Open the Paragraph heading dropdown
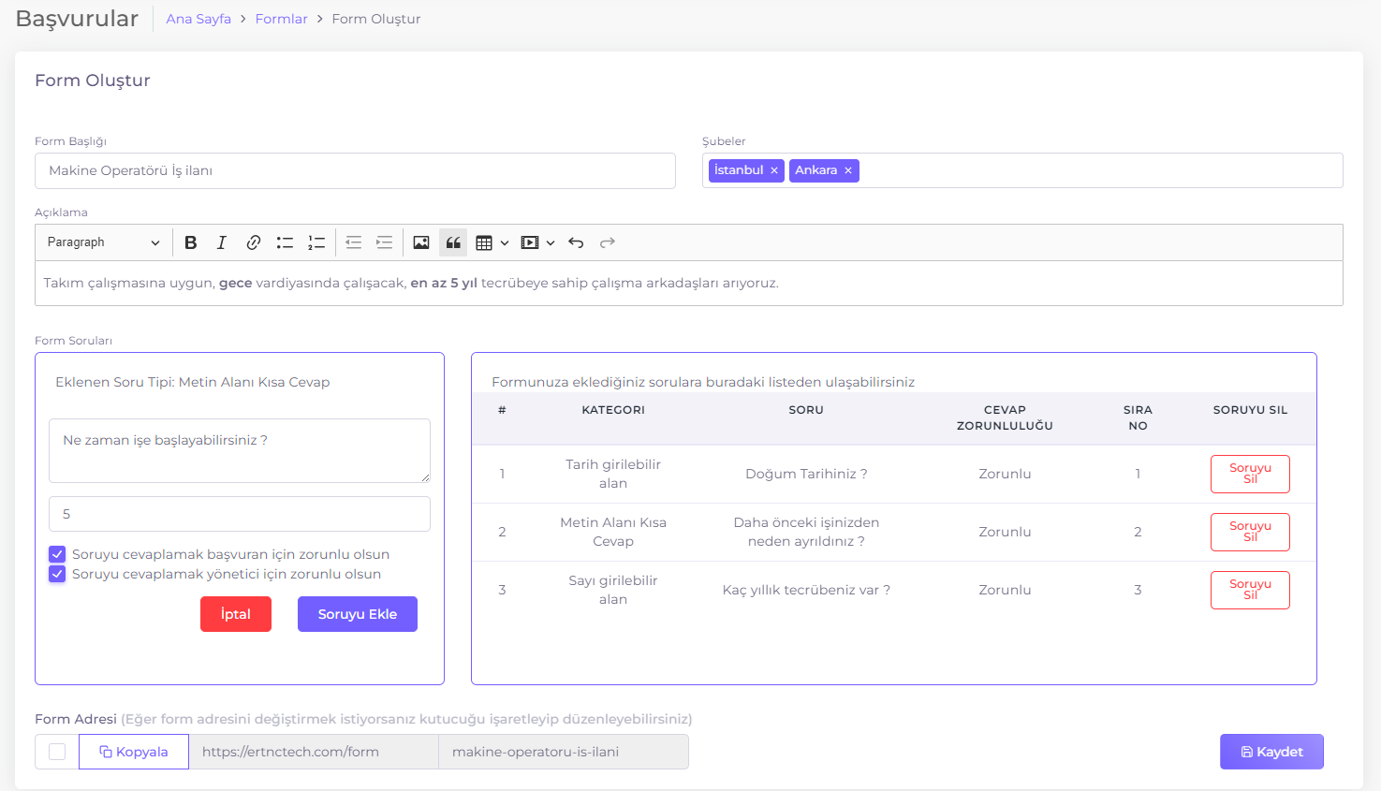1381x791 pixels. [x=103, y=242]
